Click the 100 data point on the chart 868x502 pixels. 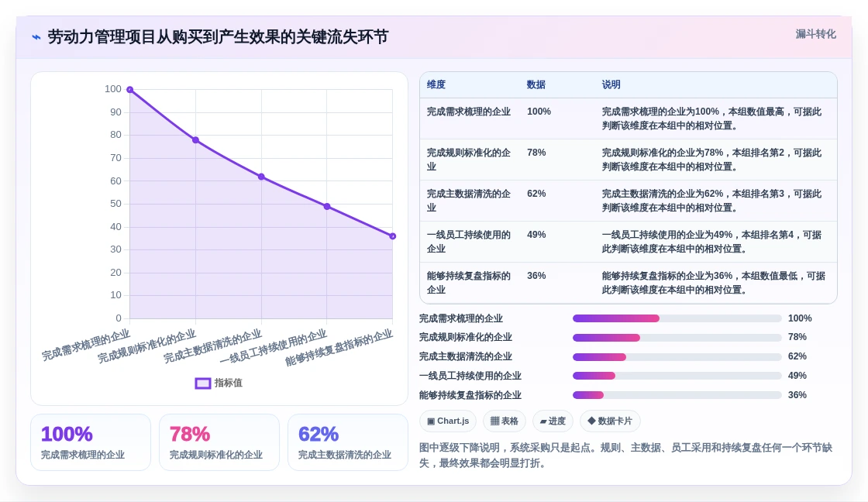point(130,90)
